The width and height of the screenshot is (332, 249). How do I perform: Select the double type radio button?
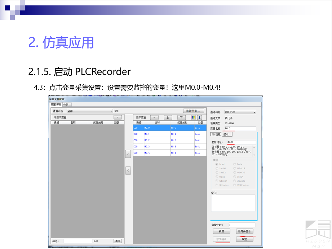235,181
